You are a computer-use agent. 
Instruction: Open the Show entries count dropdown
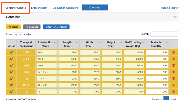pos(18,35)
